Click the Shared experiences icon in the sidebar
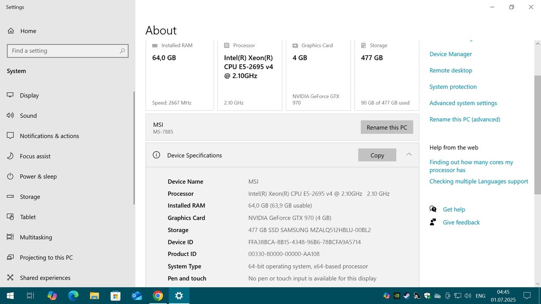541x304 pixels. 11,278
